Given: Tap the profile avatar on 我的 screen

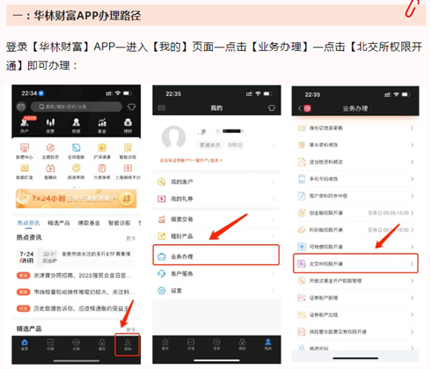Looking at the screenshot, I should tap(173, 137).
